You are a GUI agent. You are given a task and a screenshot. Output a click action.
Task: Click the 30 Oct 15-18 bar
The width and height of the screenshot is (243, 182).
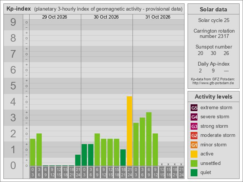pos(117,152)
